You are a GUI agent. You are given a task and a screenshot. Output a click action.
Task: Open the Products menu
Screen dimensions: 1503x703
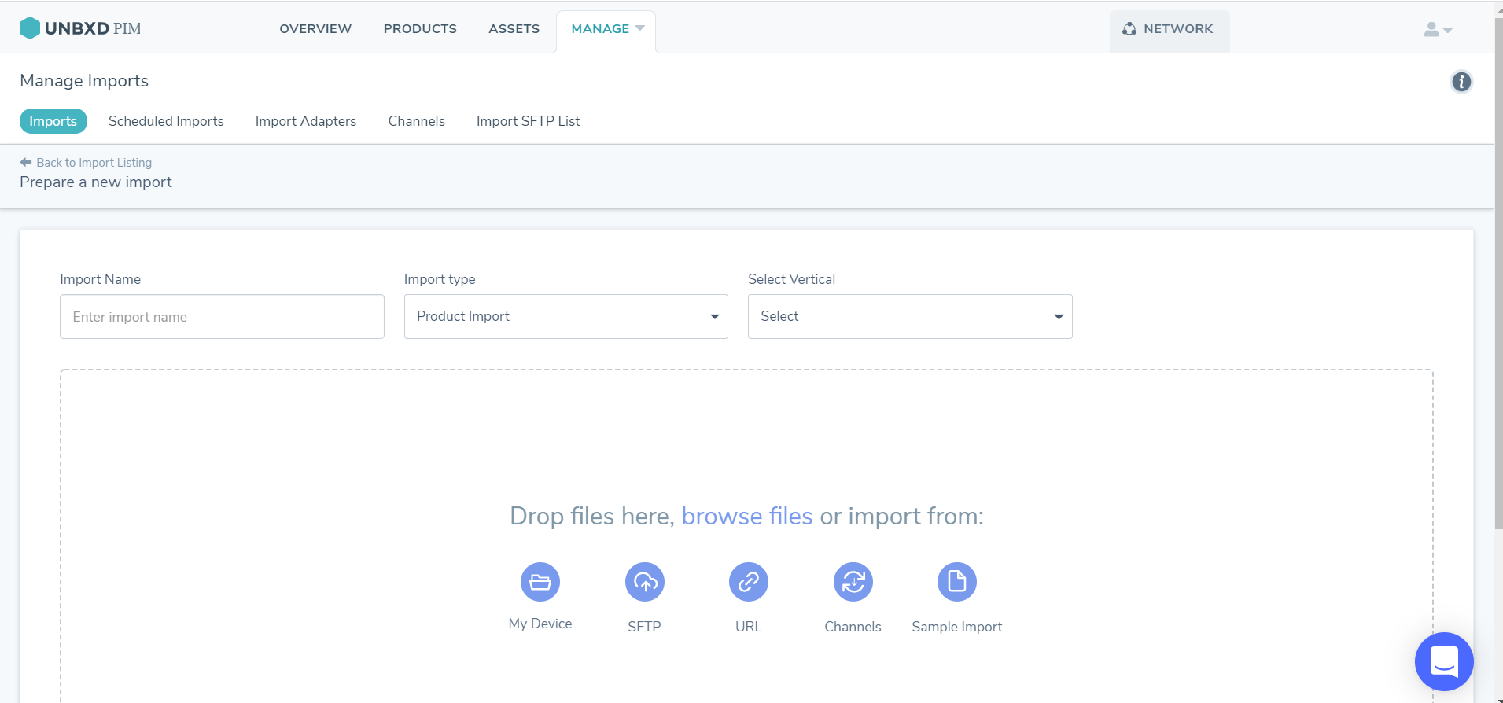[420, 28]
